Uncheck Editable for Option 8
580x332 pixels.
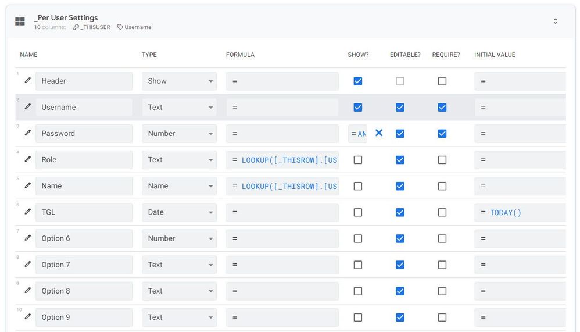400,291
